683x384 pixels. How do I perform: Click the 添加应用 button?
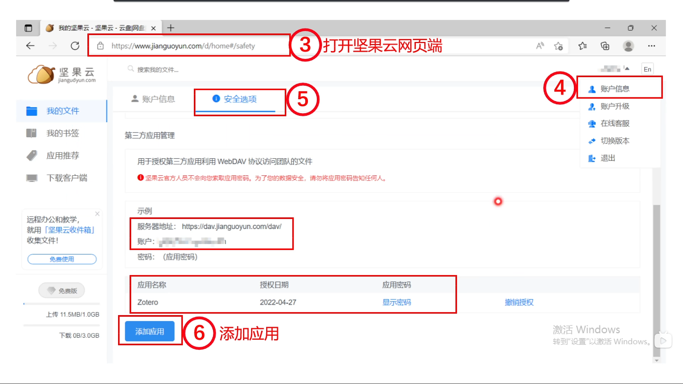click(150, 331)
